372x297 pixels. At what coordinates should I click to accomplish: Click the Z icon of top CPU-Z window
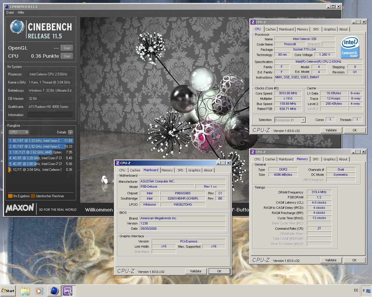(253, 22)
